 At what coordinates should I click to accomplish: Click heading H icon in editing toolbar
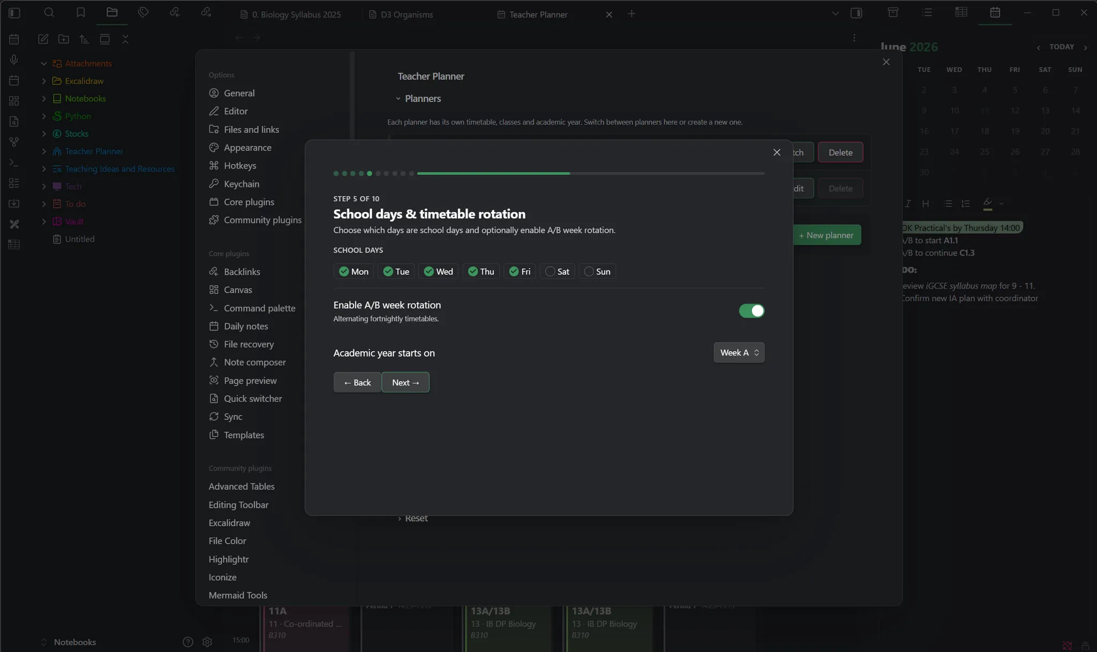click(x=926, y=203)
